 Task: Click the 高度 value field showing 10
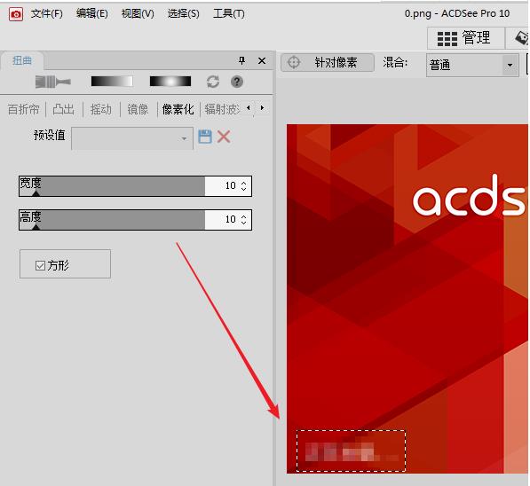point(222,220)
